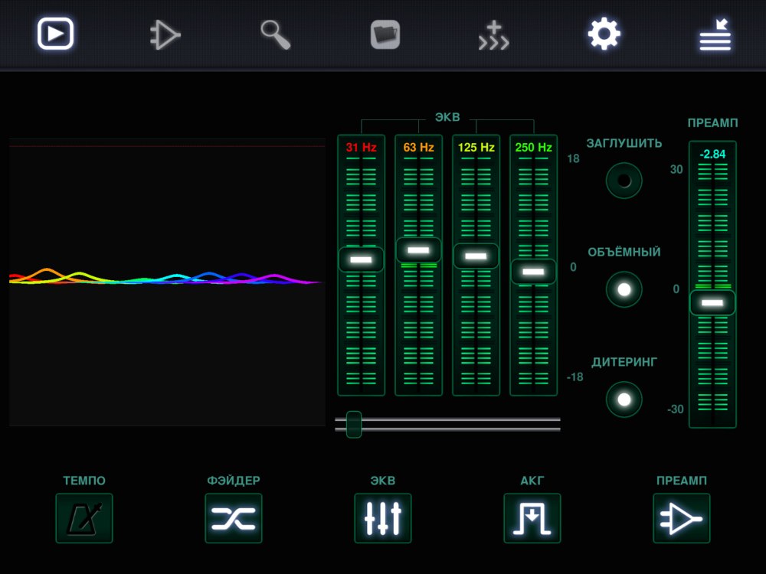Click the ПРЕАМП heading above preamp slider
Viewport: 766px width, 574px height.
tap(712, 123)
